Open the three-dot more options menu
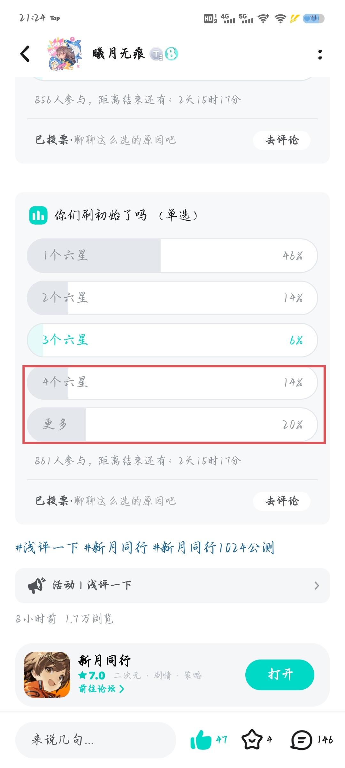This screenshot has height=768, width=345. tap(320, 54)
